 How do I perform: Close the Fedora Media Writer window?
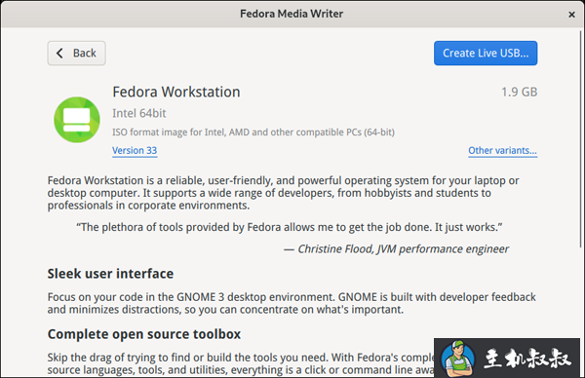click(571, 15)
